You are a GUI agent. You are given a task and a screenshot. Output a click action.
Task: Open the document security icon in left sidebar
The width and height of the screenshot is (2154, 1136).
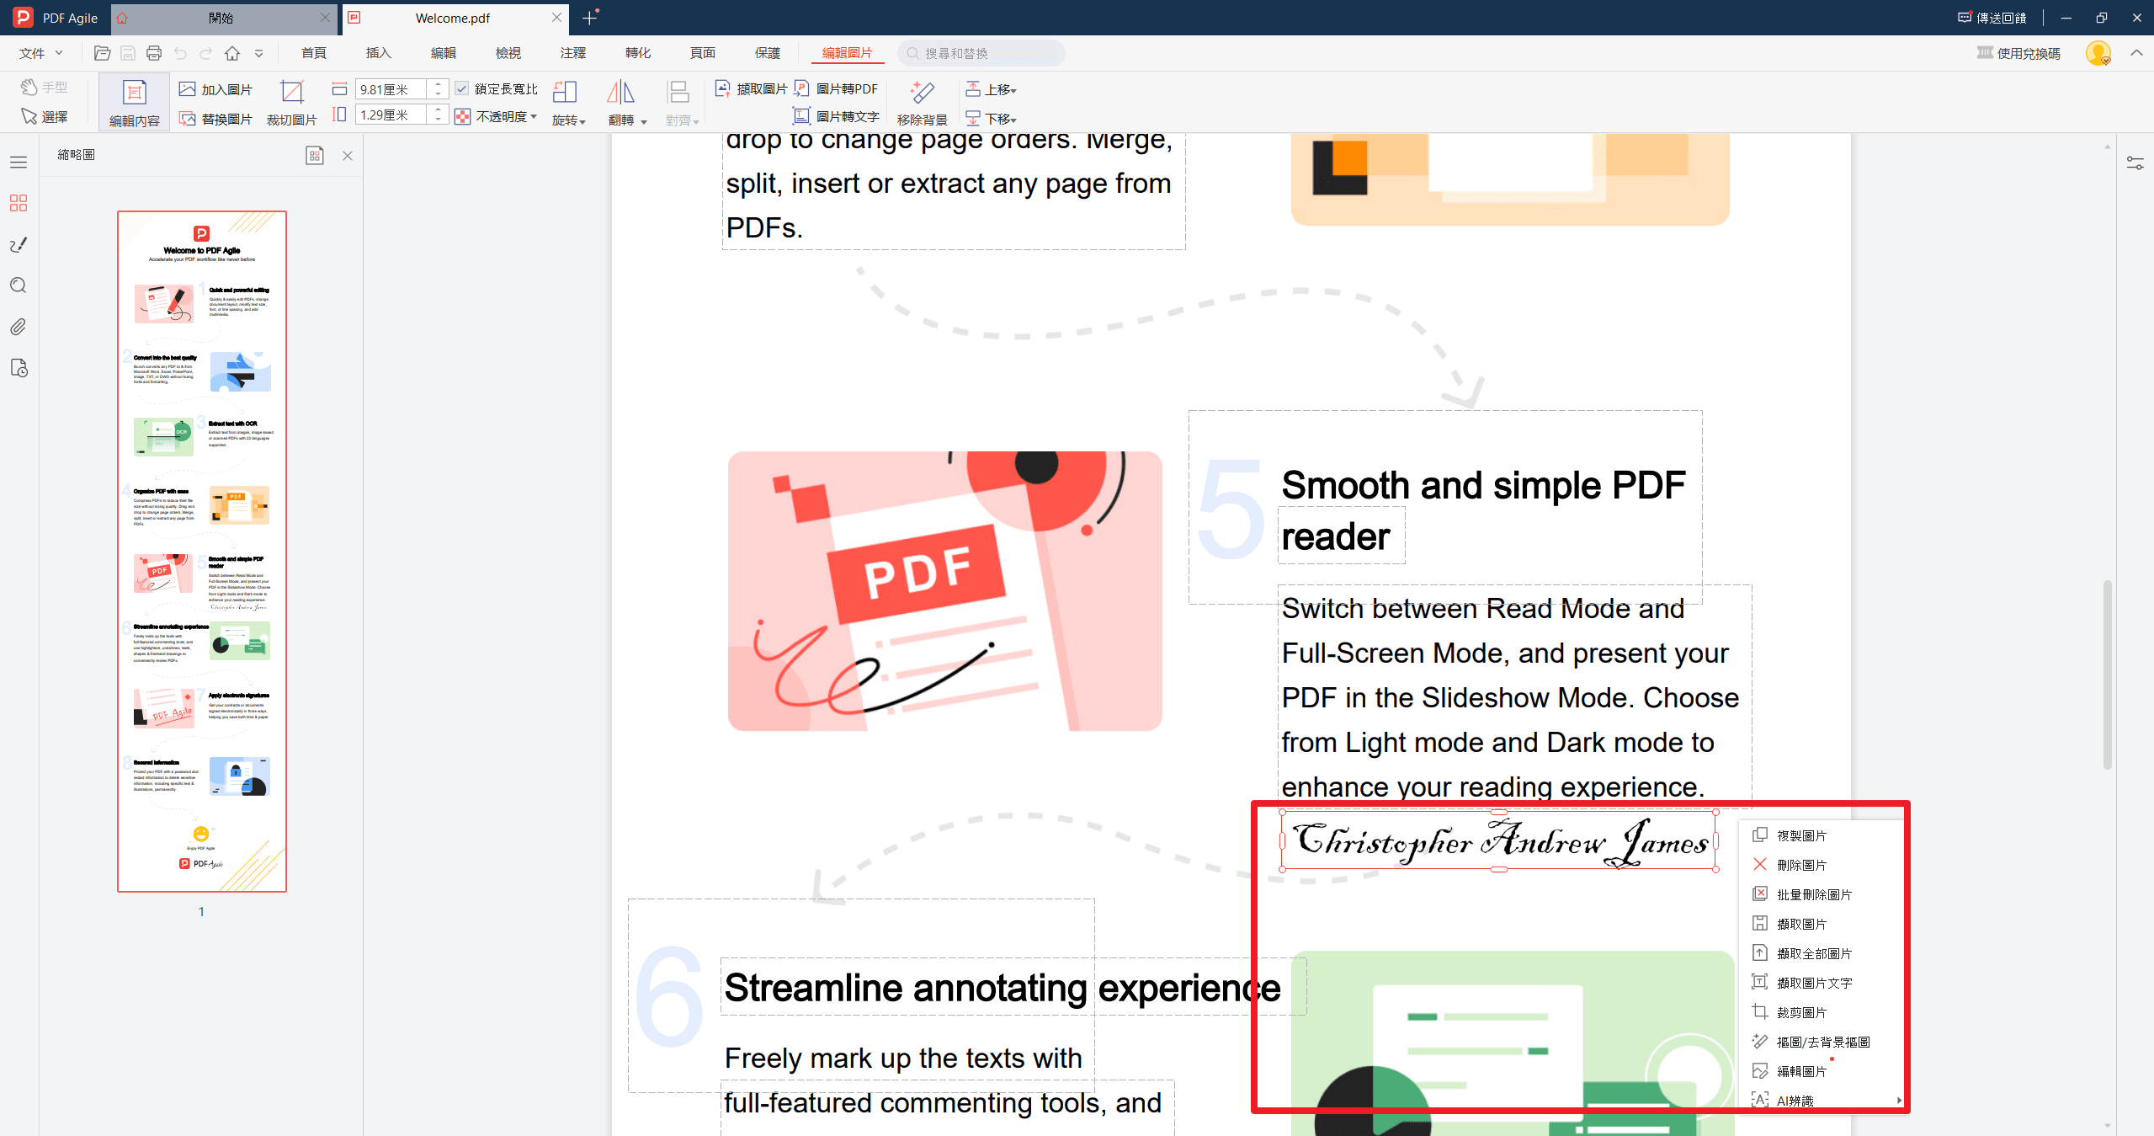tap(19, 368)
